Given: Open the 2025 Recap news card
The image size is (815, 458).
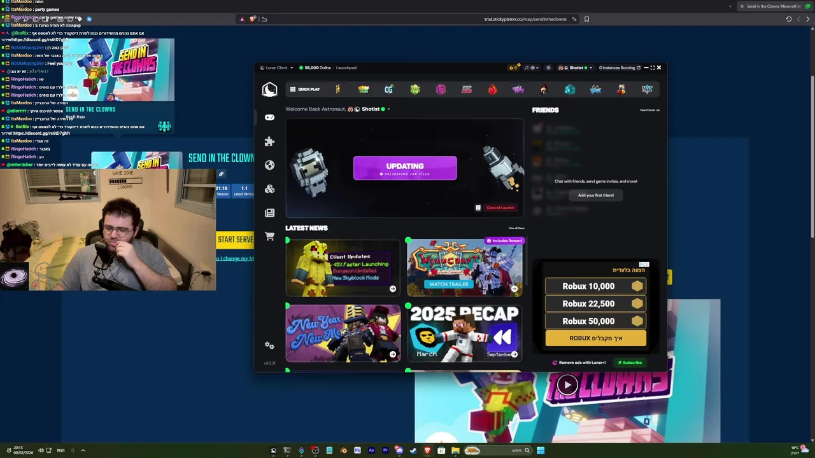Looking at the screenshot, I should (465, 333).
